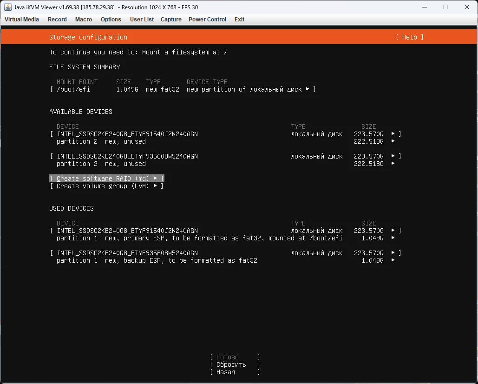
Task: Open the Macro menu
Action: [84, 20]
